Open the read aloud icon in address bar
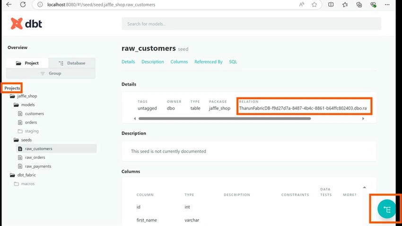This screenshot has width=402, height=226. pyautogui.click(x=302, y=4)
